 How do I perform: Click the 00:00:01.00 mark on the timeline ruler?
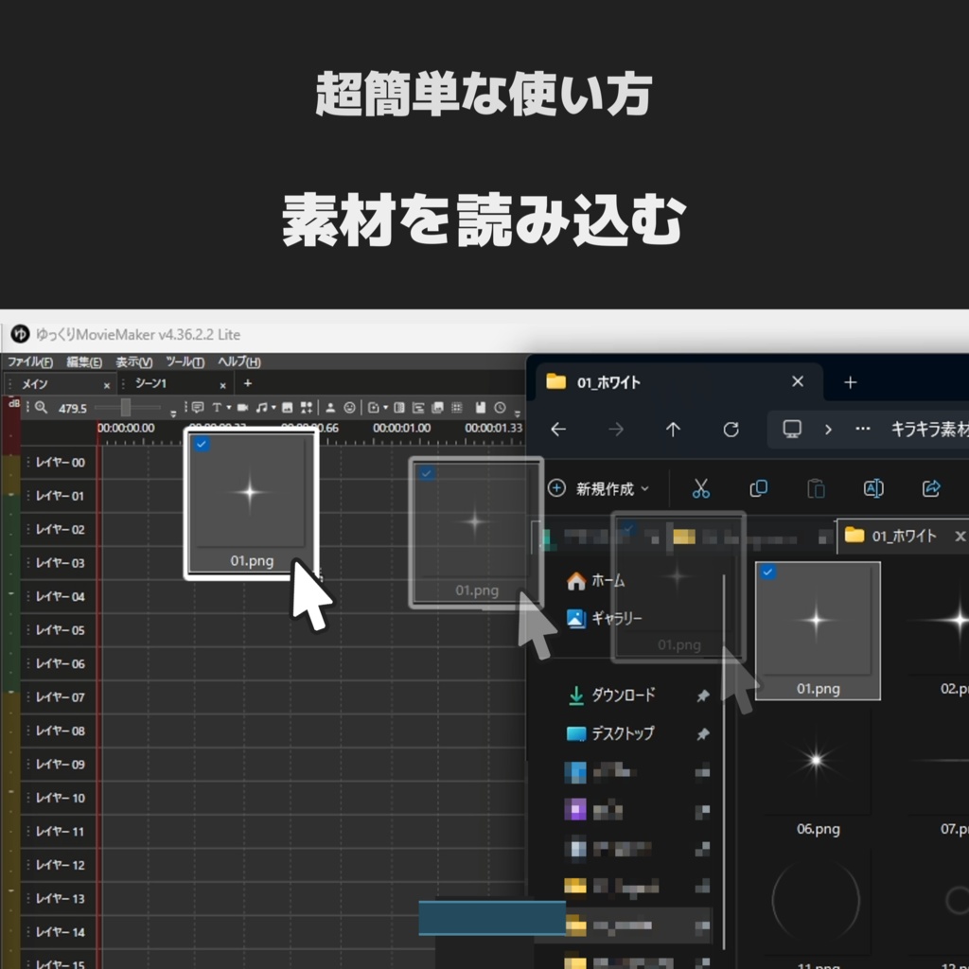[401, 428]
